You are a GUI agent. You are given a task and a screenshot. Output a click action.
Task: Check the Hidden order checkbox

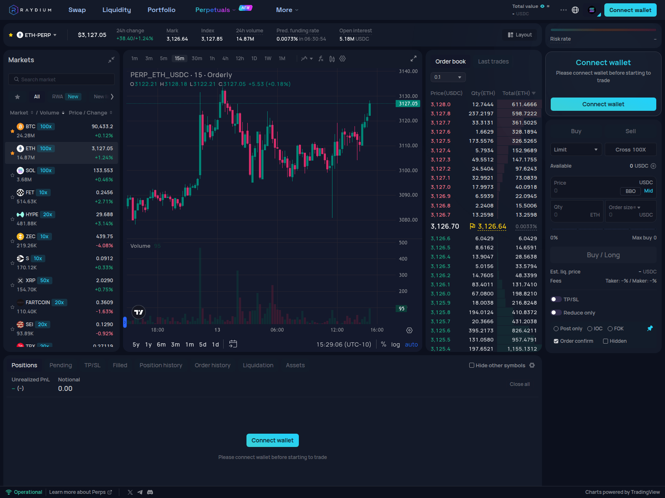click(x=606, y=341)
